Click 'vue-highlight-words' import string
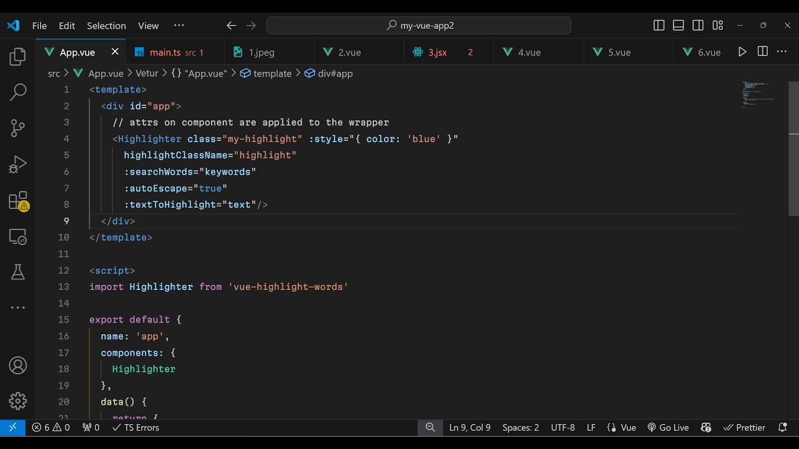799x449 pixels. click(288, 287)
